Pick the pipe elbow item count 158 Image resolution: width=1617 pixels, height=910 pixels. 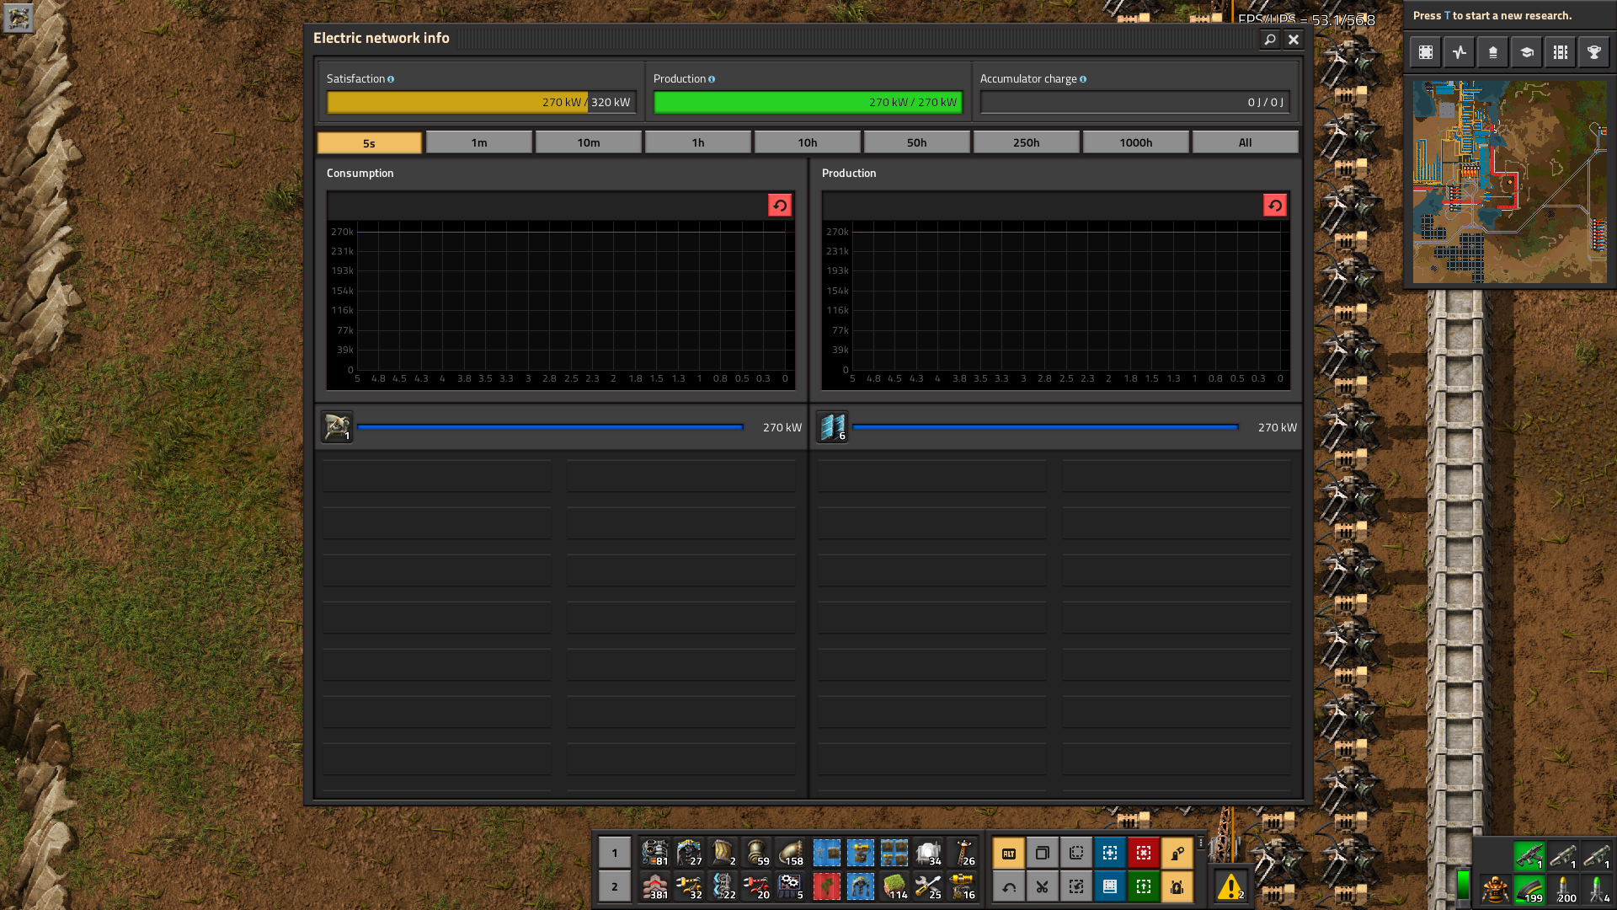tap(792, 853)
